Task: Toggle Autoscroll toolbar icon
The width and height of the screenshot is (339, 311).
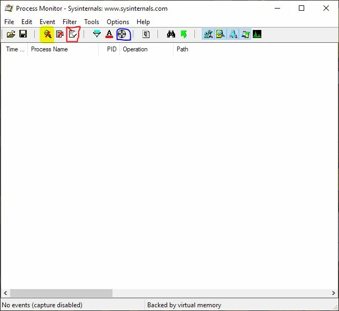Action: (x=60, y=34)
